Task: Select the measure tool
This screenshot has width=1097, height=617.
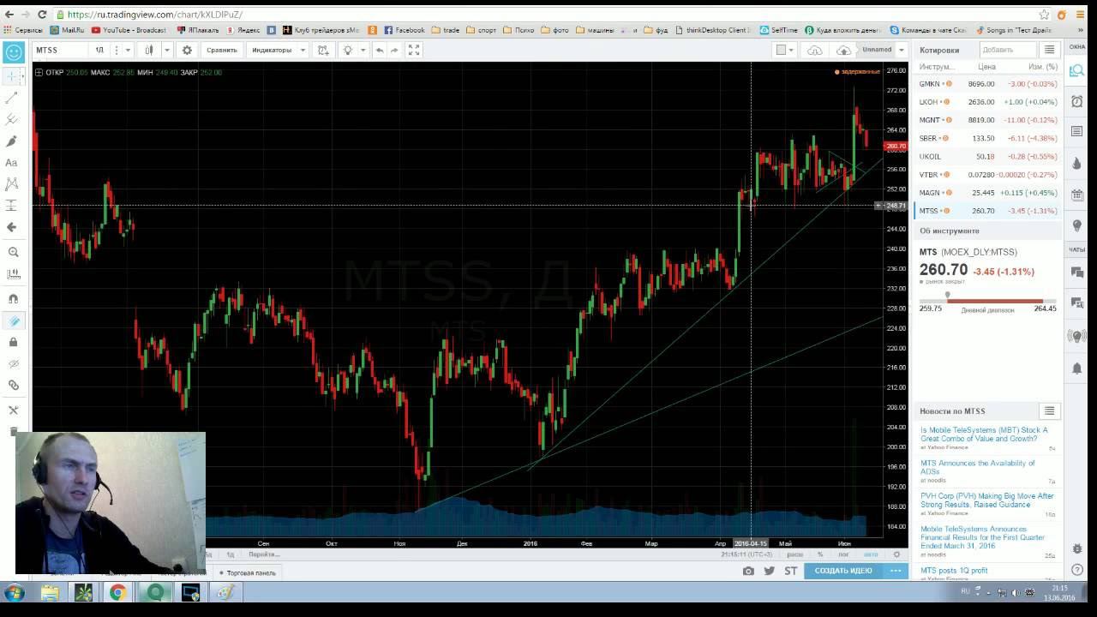Action: [x=13, y=274]
